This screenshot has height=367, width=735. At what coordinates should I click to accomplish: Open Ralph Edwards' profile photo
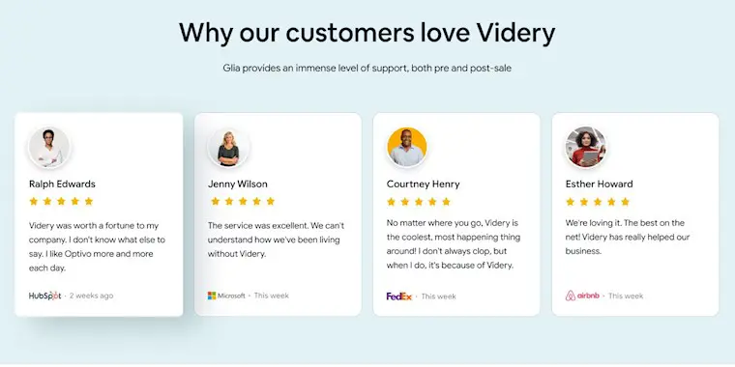49,148
